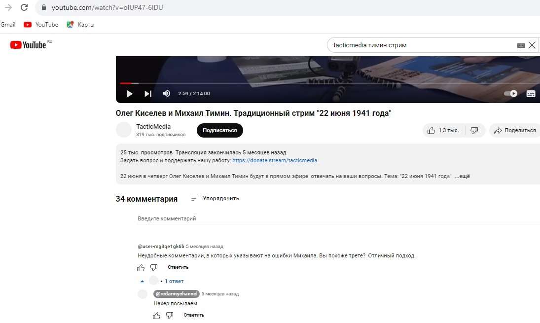Open the TacticMedia channel avatar
The height and width of the screenshot is (323, 540).
click(124, 130)
